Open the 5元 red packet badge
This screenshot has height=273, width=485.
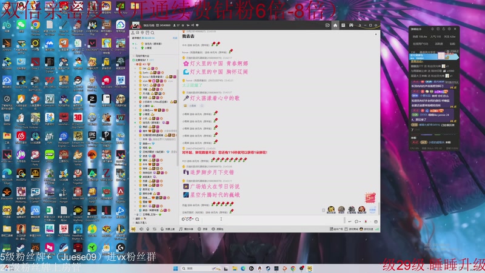[x=370, y=197]
